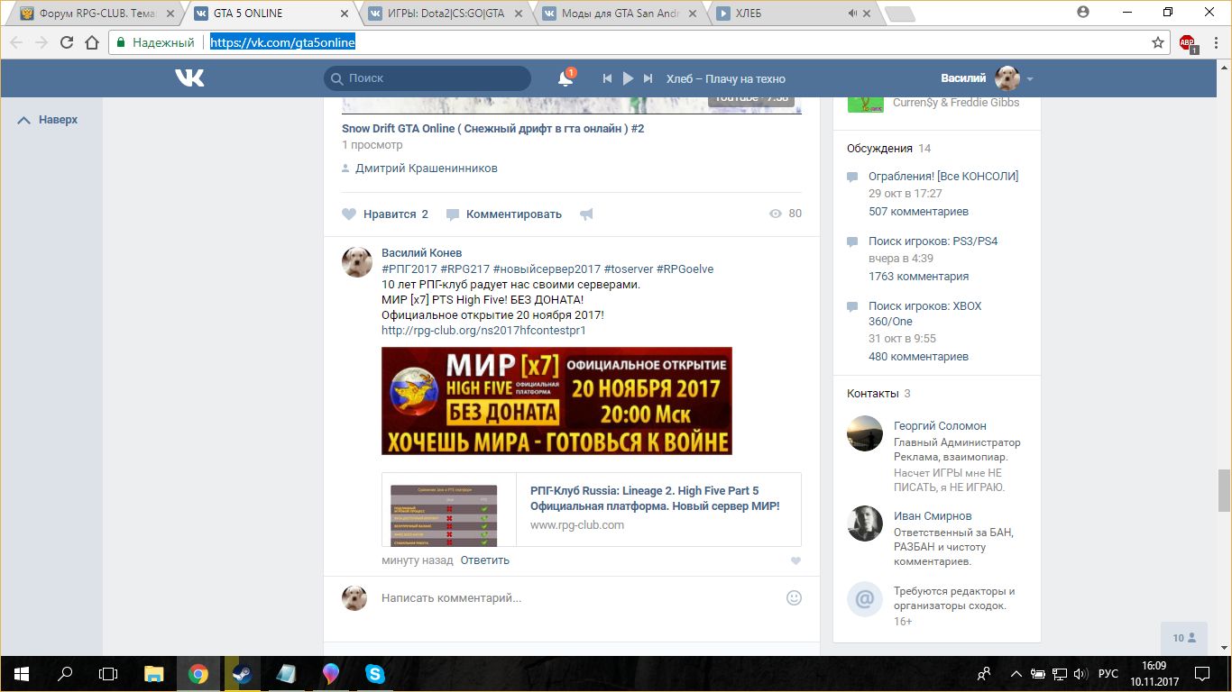Open emoji picker in comment field
The image size is (1232, 692).
tap(794, 597)
